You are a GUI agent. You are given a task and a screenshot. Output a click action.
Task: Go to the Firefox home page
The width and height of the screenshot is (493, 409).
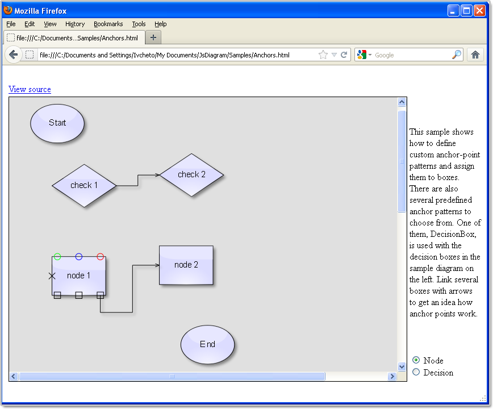pyautogui.click(x=475, y=55)
